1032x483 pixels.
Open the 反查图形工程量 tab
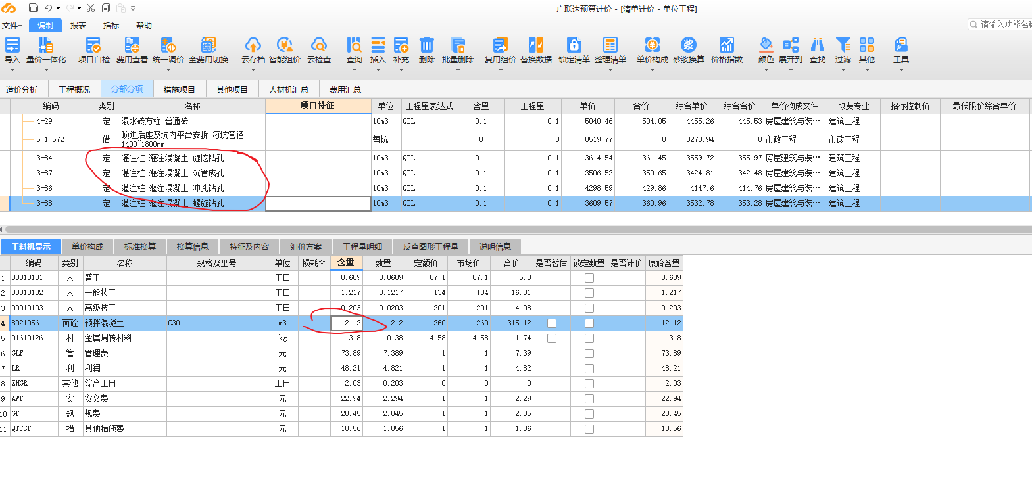pos(430,247)
